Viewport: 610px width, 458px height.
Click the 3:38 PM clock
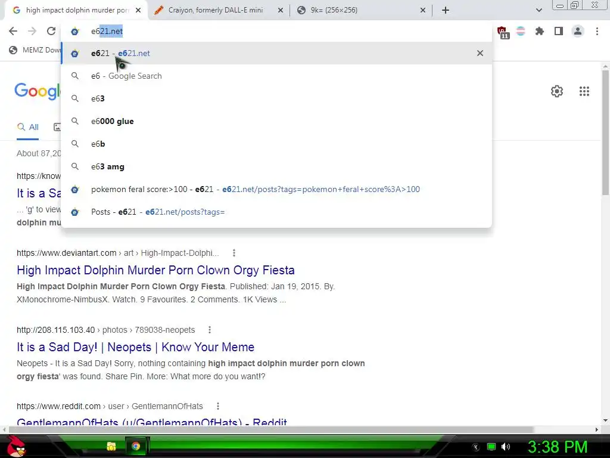click(557, 447)
